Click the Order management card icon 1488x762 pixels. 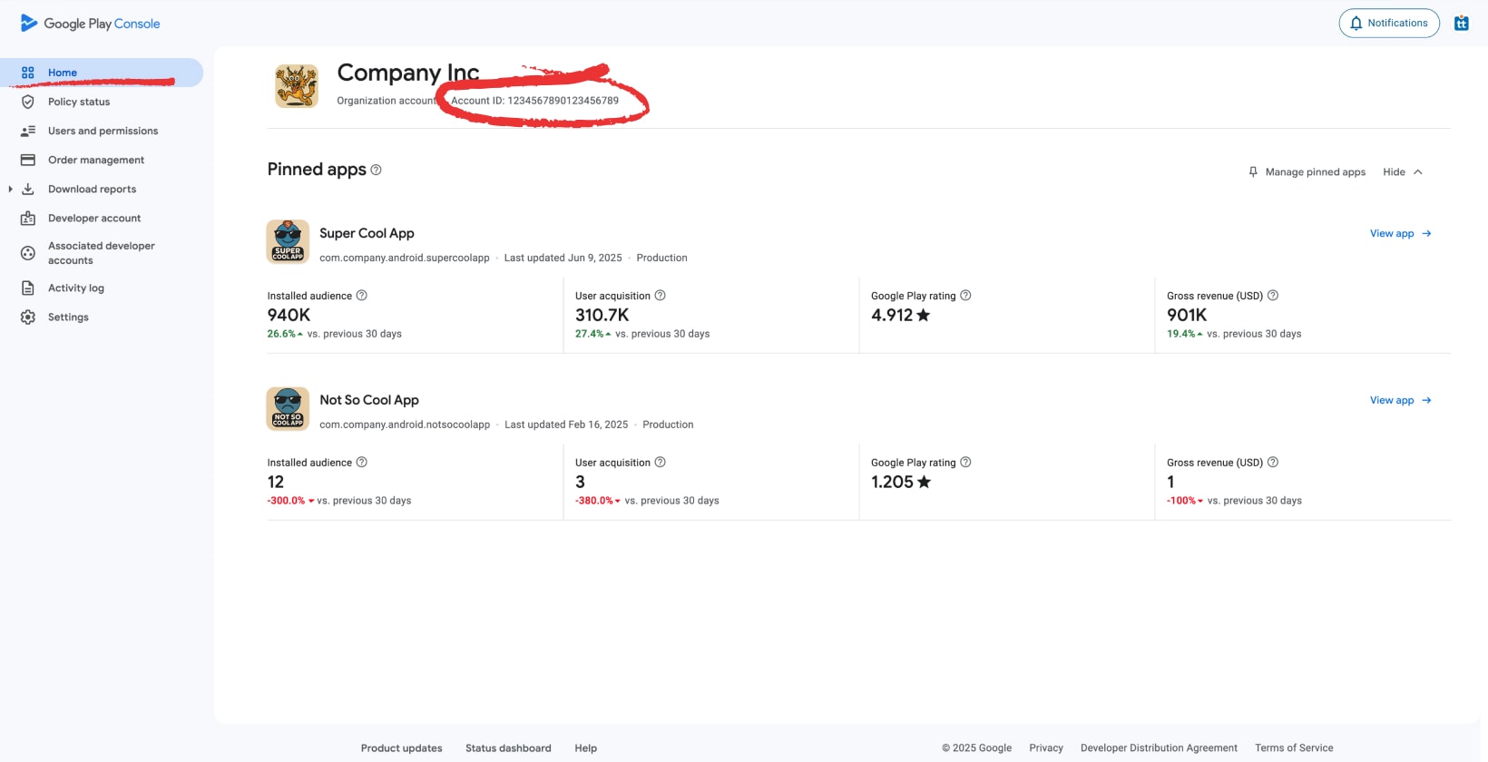click(x=28, y=160)
